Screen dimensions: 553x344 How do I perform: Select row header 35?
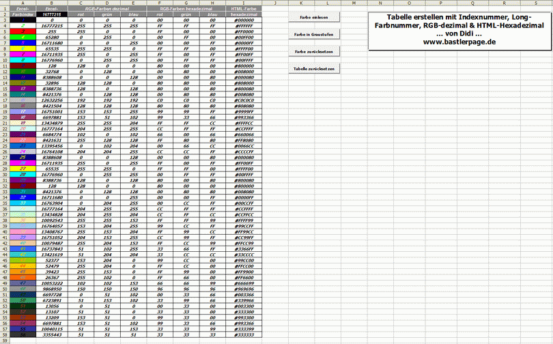(x=5, y=203)
